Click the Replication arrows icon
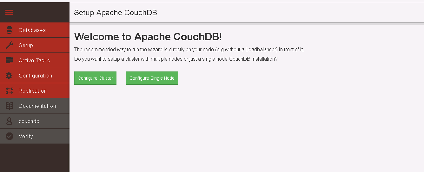This screenshot has width=424, height=172. [x=10, y=91]
